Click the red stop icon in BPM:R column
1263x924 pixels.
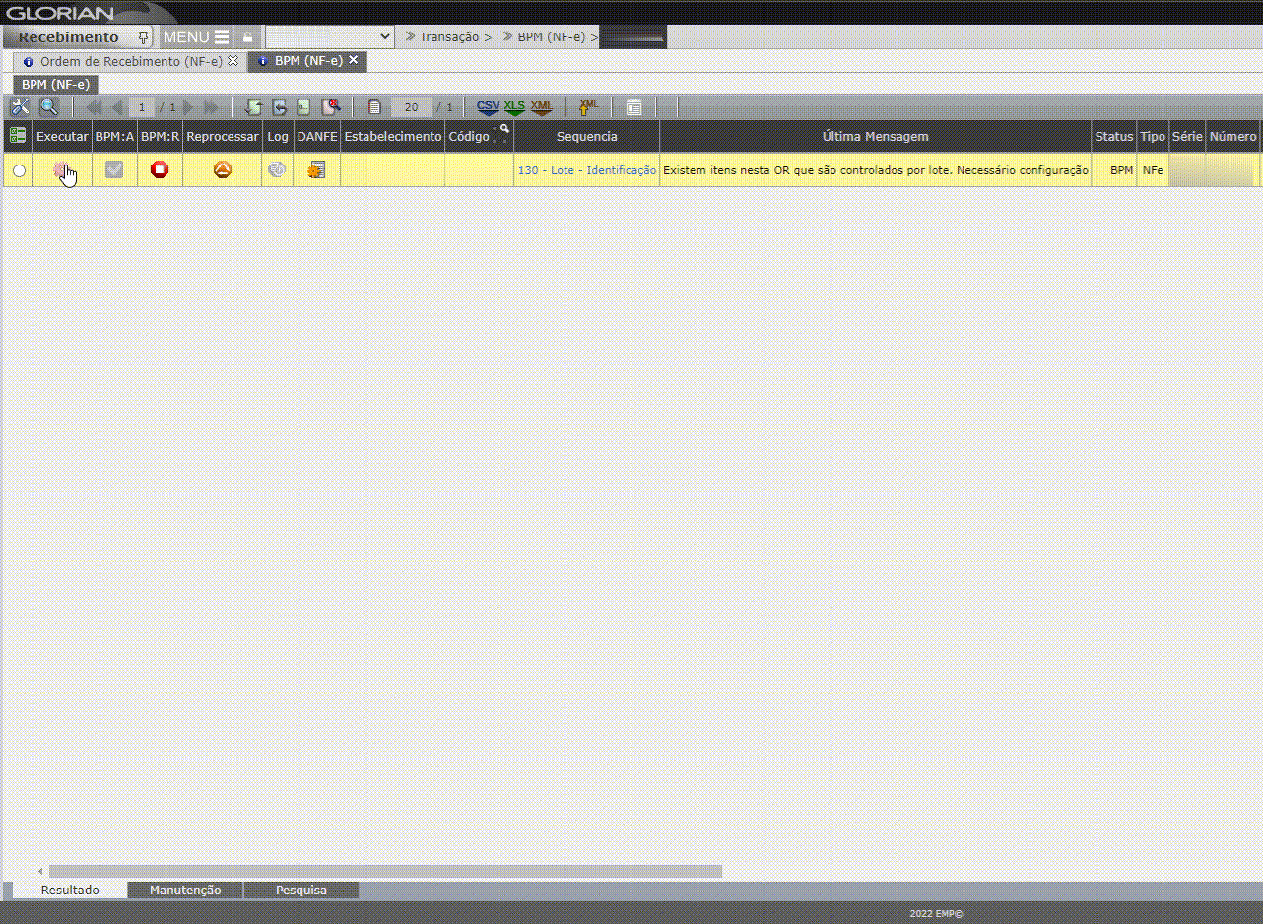160,169
